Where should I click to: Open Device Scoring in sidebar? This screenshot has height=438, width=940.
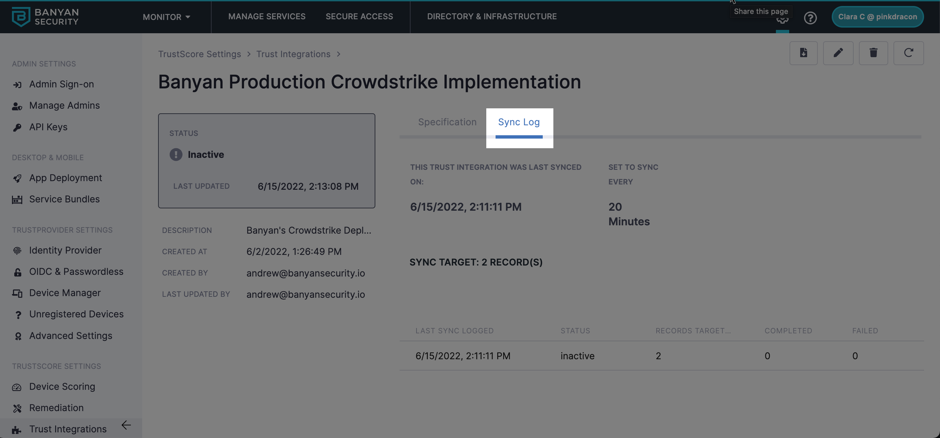pos(62,386)
